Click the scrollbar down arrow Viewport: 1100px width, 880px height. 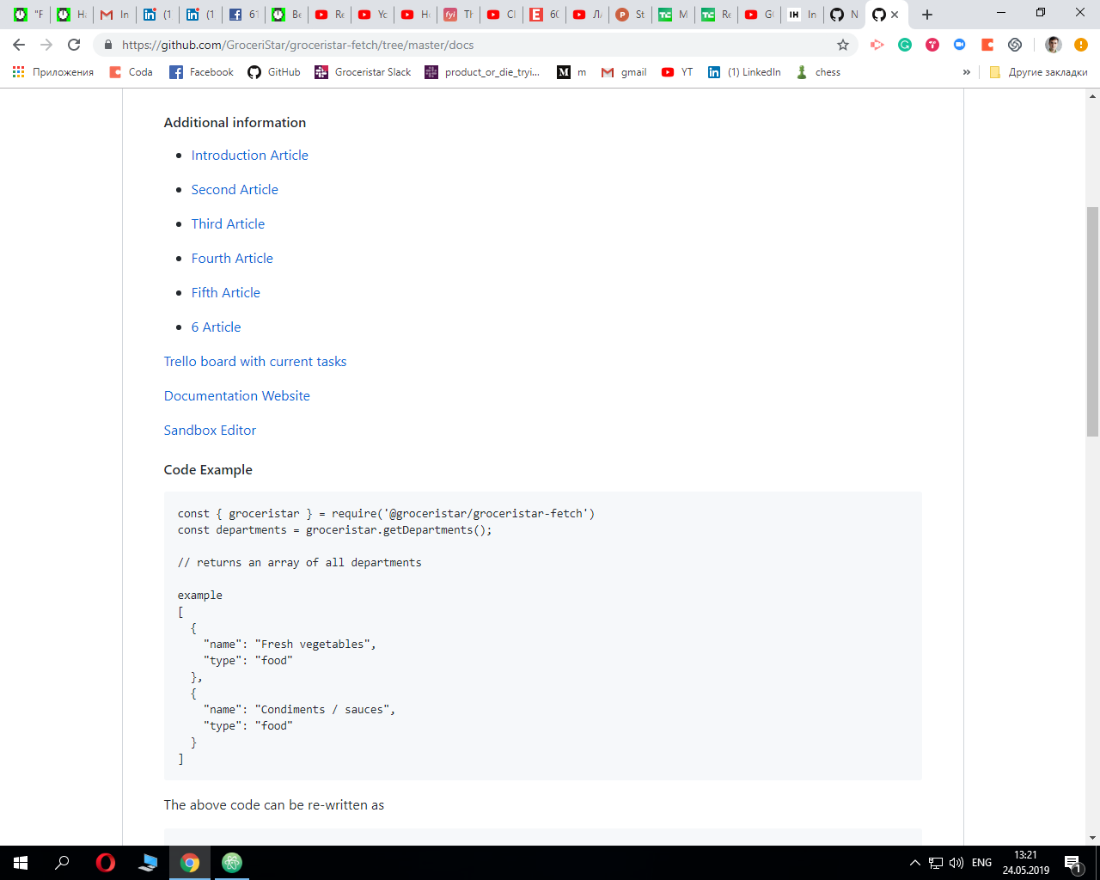point(1092,837)
